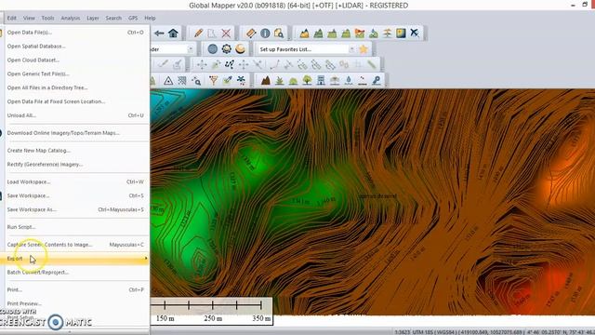This screenshot has height=335, width=595.
Task: Choose Open Spatial Database menu entry
Action: [76, 47]
